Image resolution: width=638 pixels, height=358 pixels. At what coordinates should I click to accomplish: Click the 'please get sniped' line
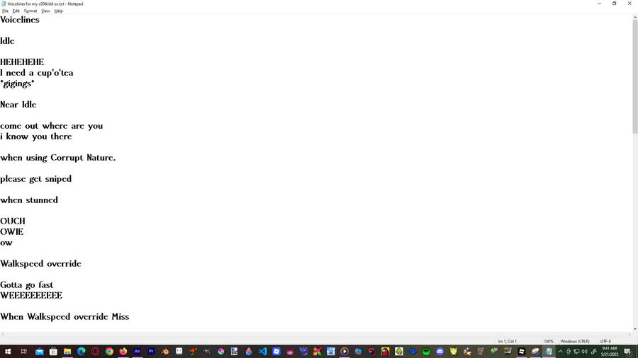point(36,179)
